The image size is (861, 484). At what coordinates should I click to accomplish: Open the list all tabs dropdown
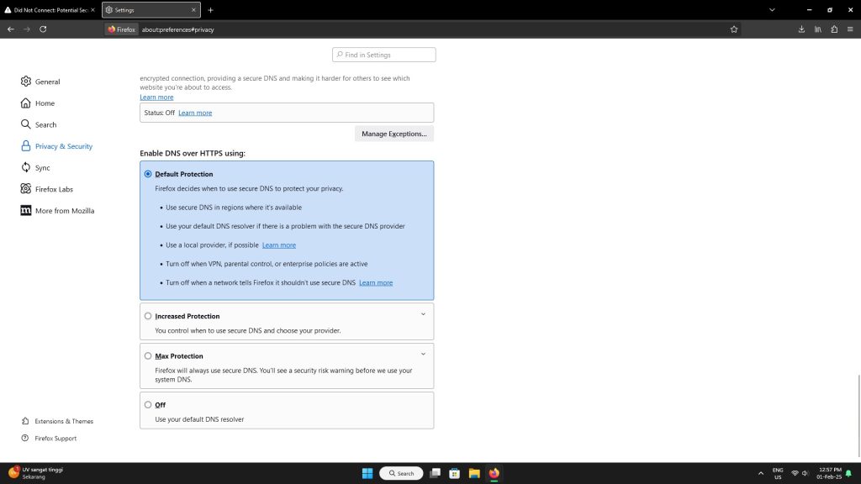click(x=772, y=10)
